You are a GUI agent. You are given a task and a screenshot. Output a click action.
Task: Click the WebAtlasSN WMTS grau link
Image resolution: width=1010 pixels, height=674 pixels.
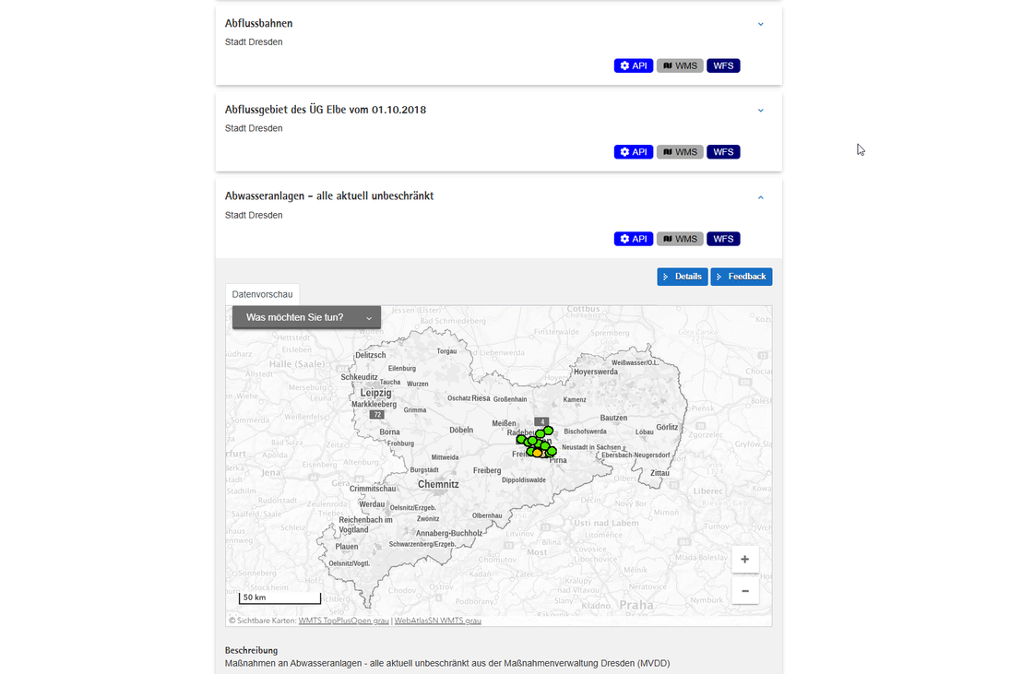[x=437, y=620]
